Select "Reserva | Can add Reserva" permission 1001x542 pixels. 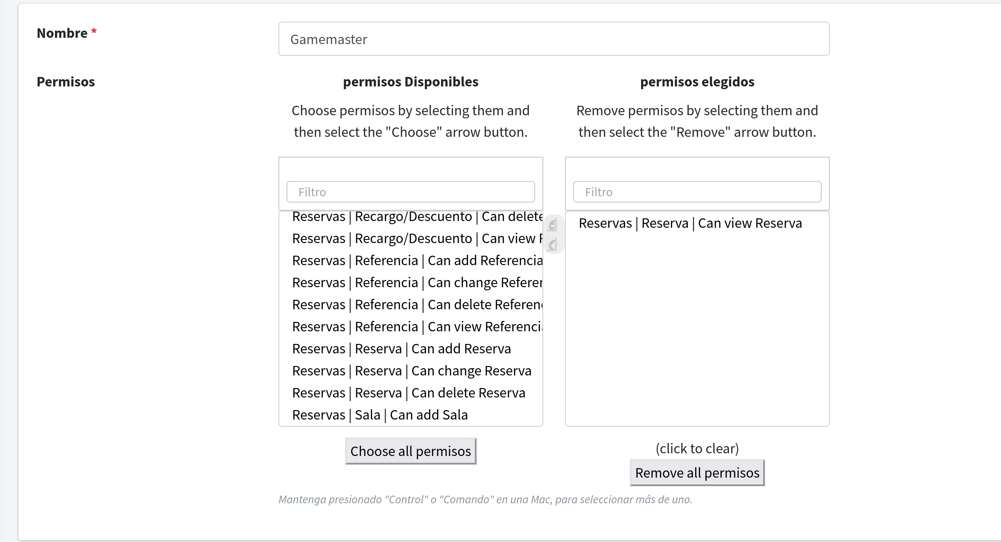tap(401, 349)
